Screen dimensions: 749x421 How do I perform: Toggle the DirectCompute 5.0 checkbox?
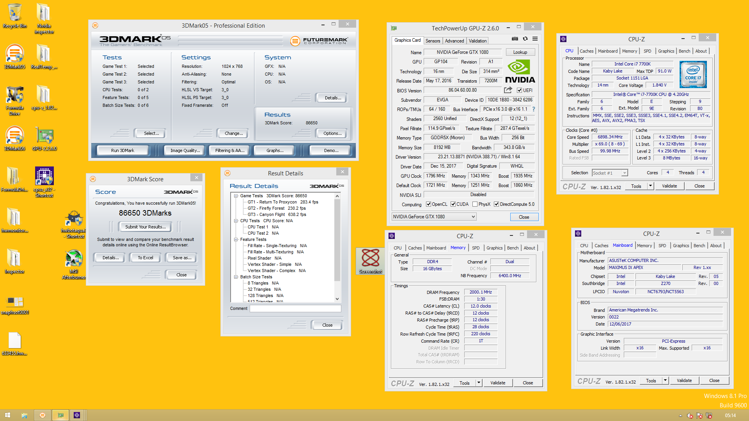pyautogui.click(x=496, y=204)
